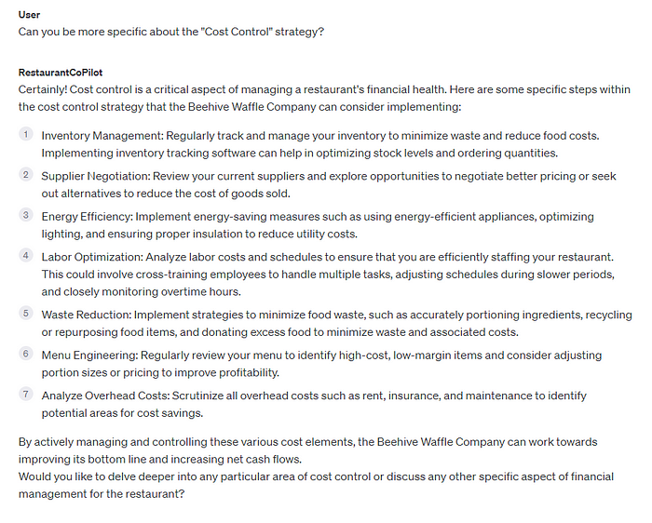Viewport: 652px width, 523px height.
Task: Click the number 6 list badge
Action: click(x=26, y=354)
